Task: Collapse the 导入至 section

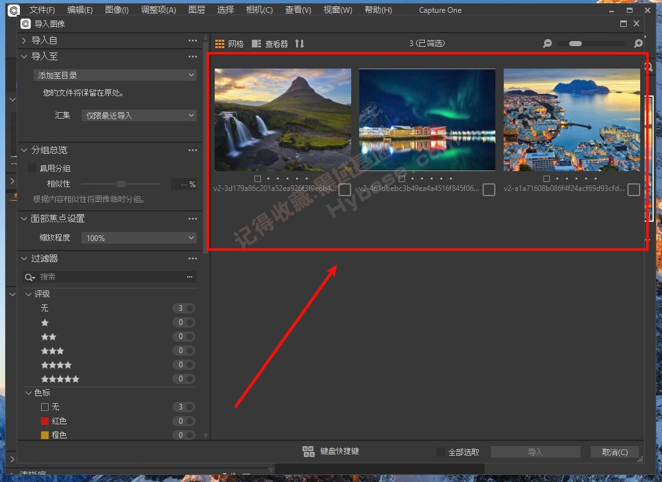Action: tap(24, 56)
